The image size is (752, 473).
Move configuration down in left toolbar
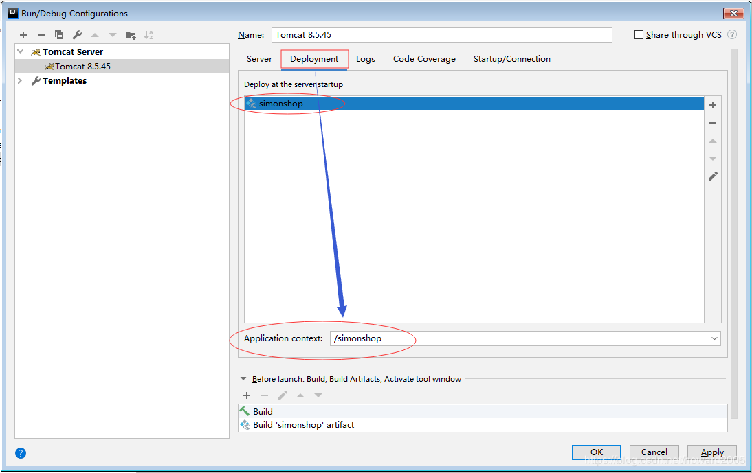(113, 35)
